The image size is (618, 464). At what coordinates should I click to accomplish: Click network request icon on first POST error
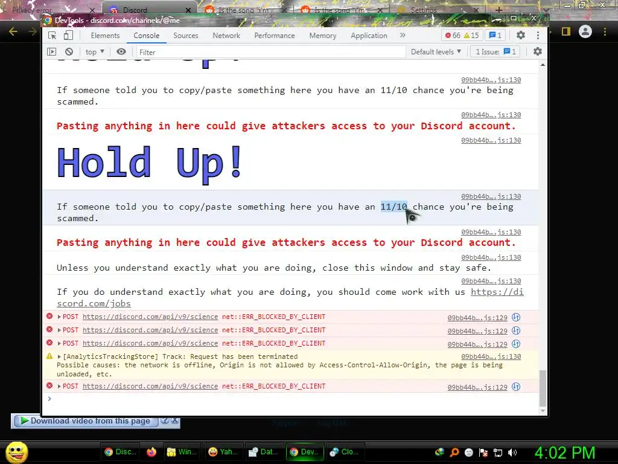click(516, 317)
